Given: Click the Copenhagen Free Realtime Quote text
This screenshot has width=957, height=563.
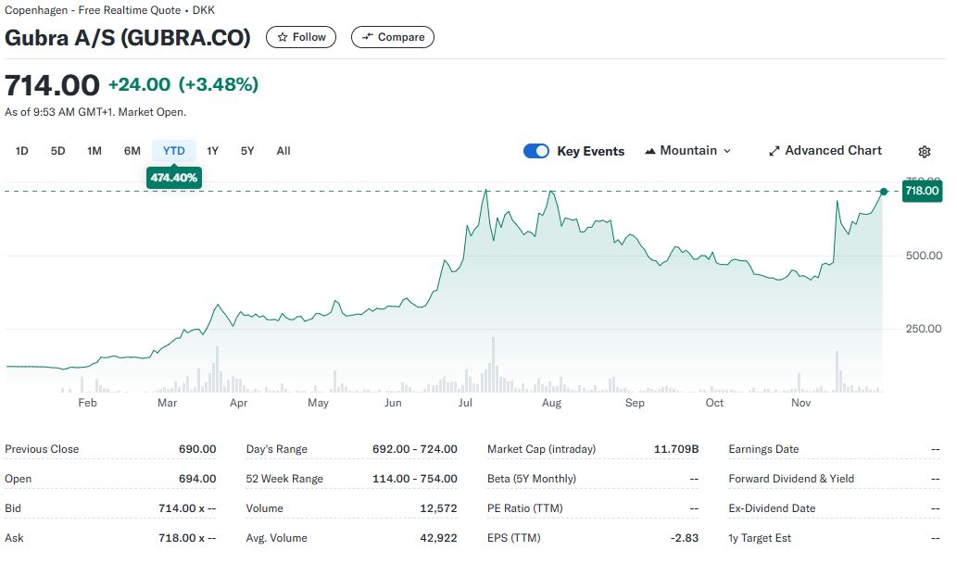Looking at the screenshot, I should click(x=109, y=10).
